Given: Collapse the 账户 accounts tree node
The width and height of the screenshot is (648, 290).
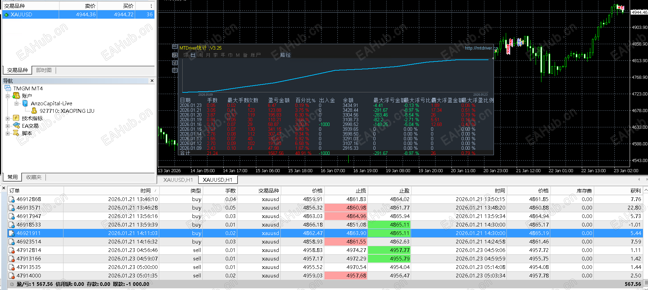Looking at the screenshot, I should pos(7,96).
